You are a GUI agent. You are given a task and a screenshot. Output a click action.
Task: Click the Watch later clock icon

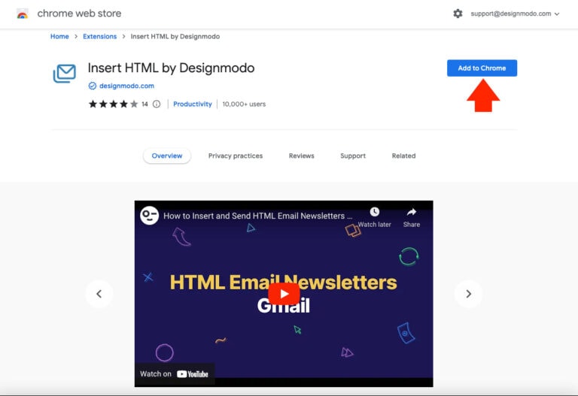click(374, 213)
